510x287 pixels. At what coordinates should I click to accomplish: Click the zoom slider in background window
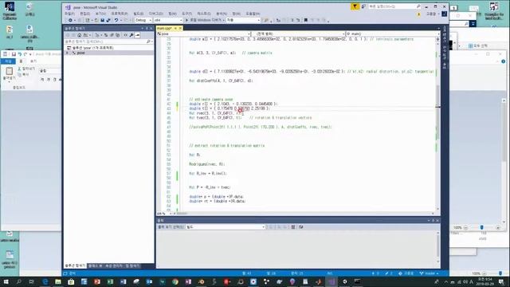(481, 227)
